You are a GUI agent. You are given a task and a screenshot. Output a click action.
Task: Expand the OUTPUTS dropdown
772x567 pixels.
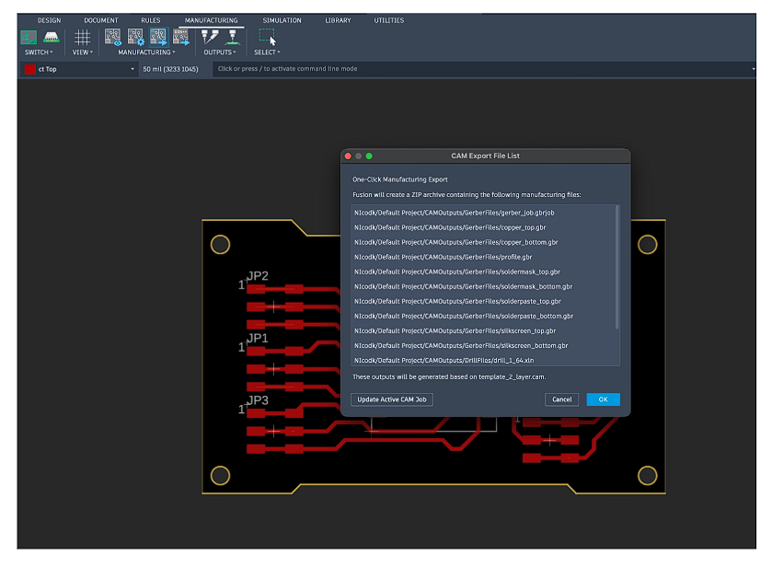click(x=220, y=52)
